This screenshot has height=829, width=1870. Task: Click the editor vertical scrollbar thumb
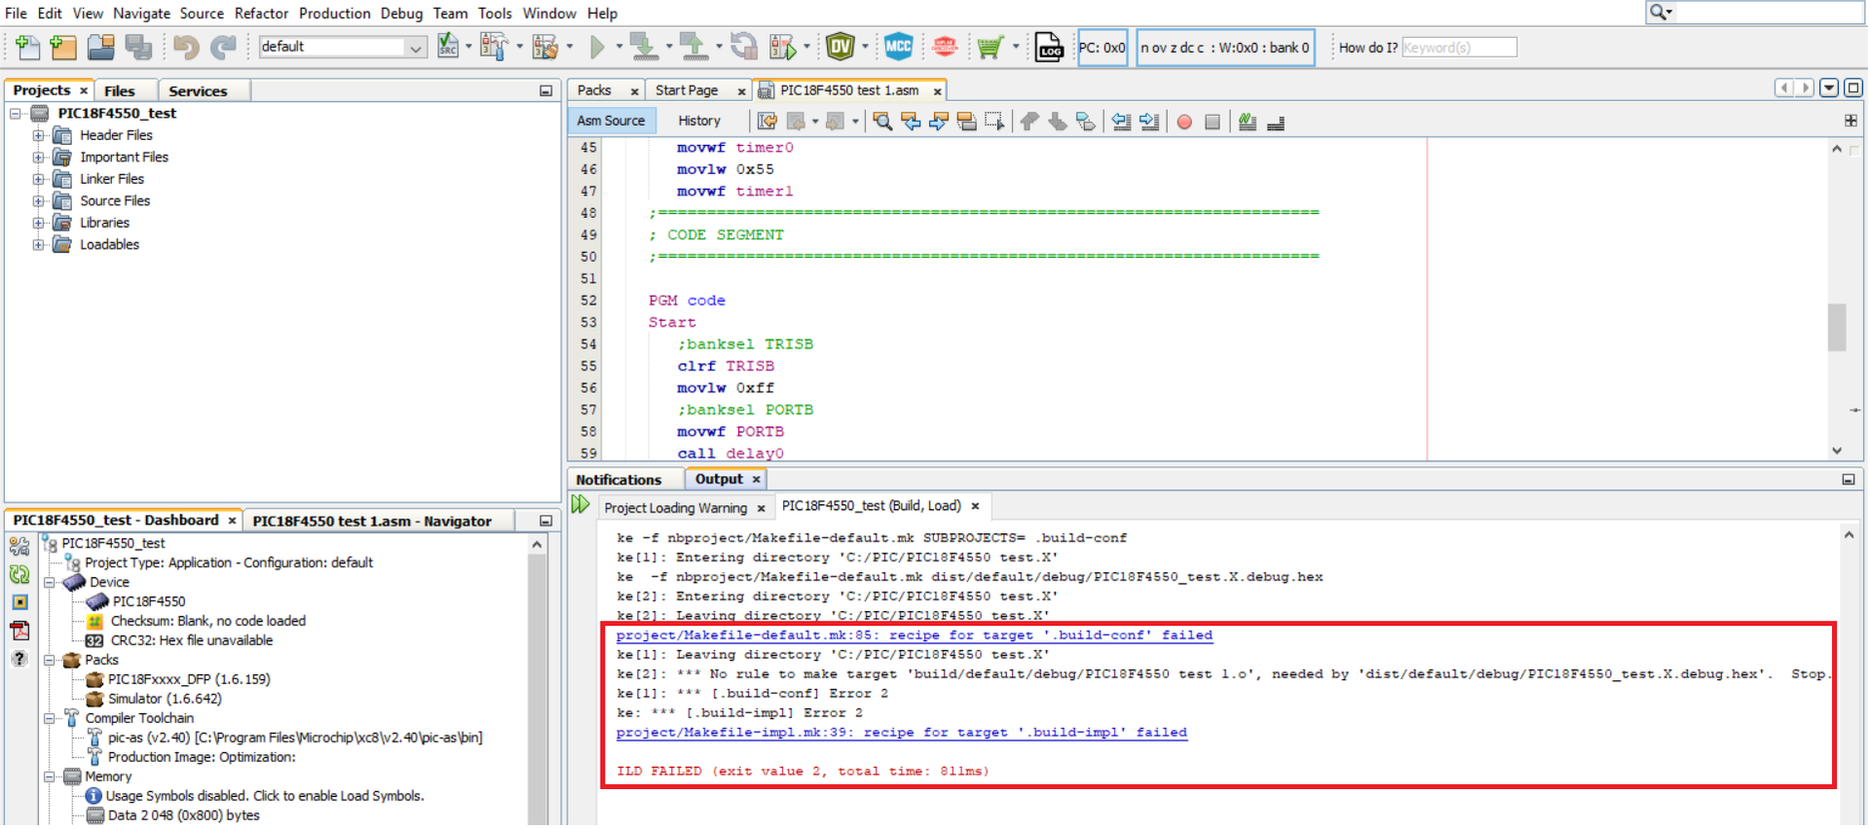point(1837,327)
